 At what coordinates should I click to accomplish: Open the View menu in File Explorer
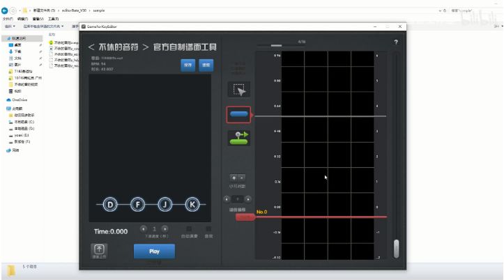click(x=38, y=19)
